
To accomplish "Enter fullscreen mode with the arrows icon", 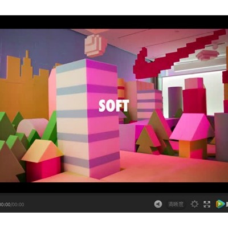I will click(207, 204).
